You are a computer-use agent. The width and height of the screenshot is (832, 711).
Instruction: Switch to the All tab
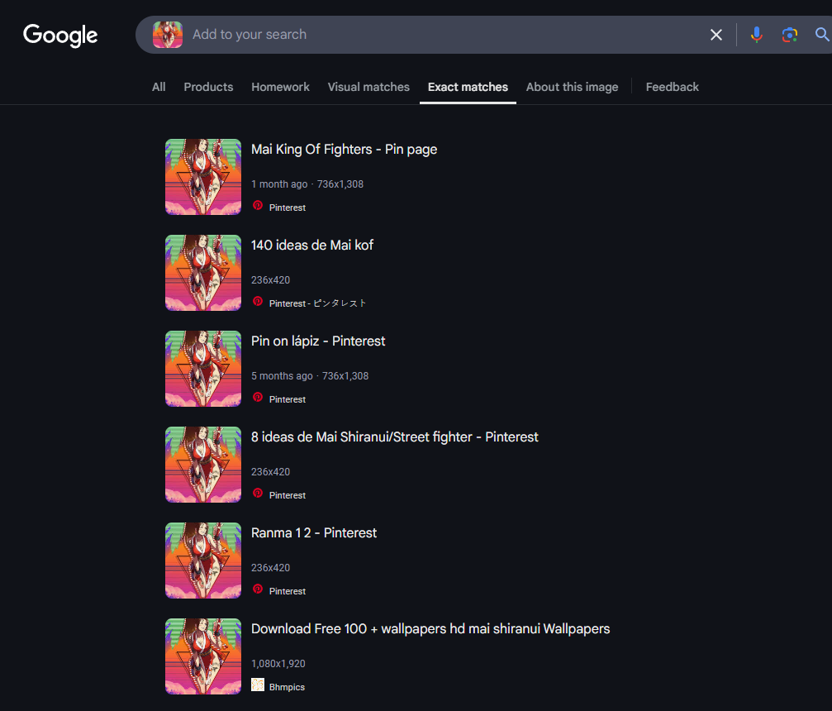tap(159, 87)
